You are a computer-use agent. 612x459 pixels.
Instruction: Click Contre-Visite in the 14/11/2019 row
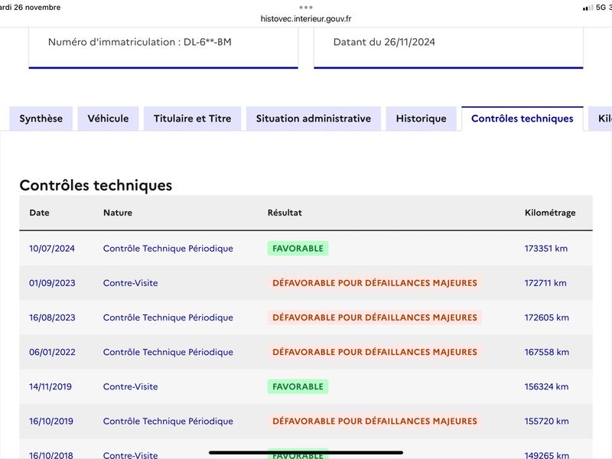(x=130, y=387)
